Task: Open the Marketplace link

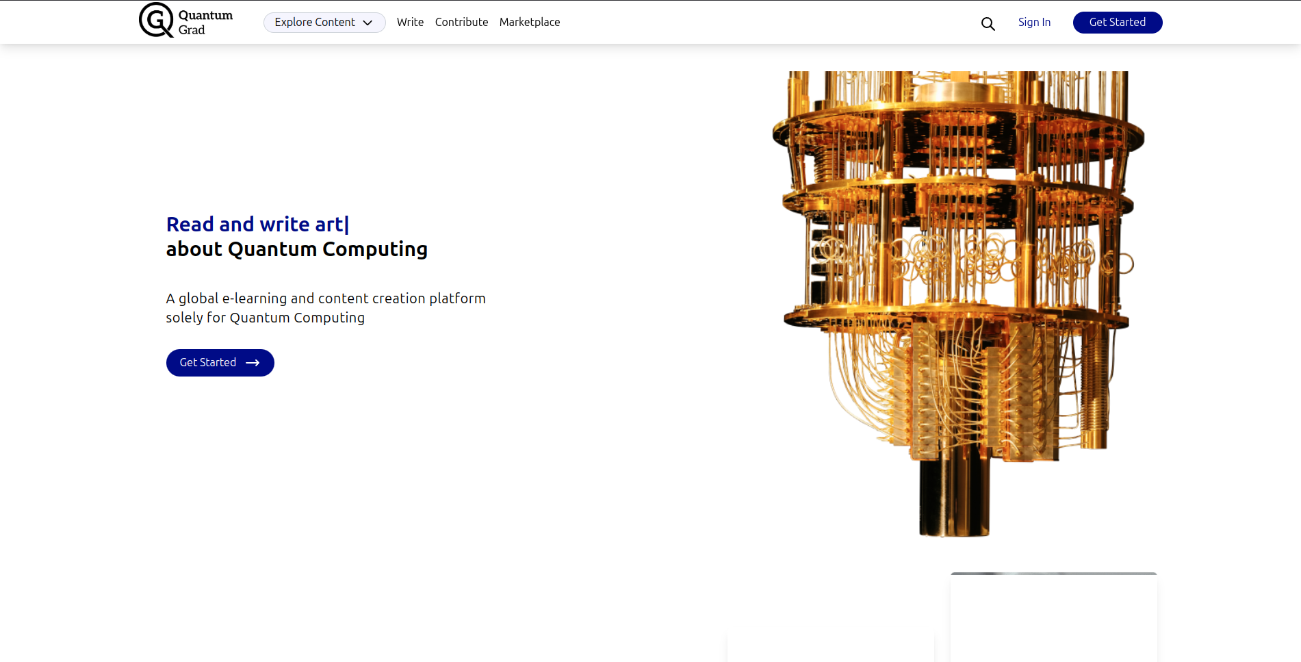Action: 530,23
